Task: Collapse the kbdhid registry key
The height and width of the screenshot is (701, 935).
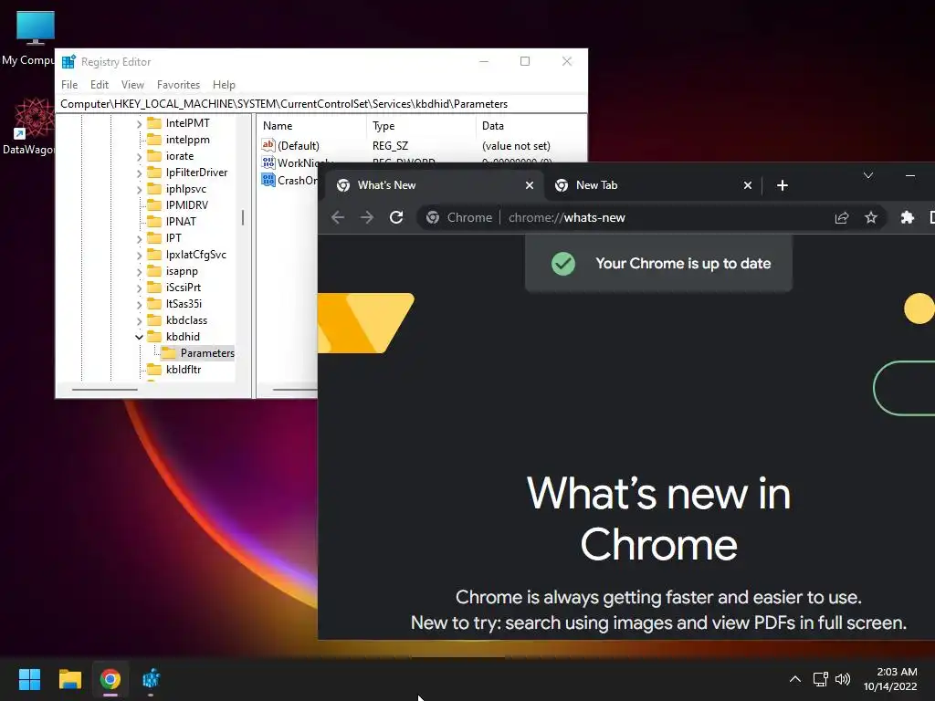Action: click(x=139, y=338)
